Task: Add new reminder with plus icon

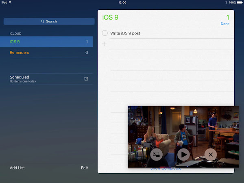Action: click(x=104, y=44)
